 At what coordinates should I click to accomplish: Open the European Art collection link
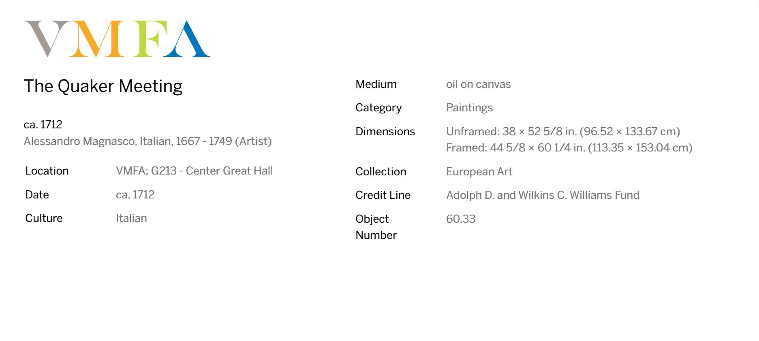(479, 172)
